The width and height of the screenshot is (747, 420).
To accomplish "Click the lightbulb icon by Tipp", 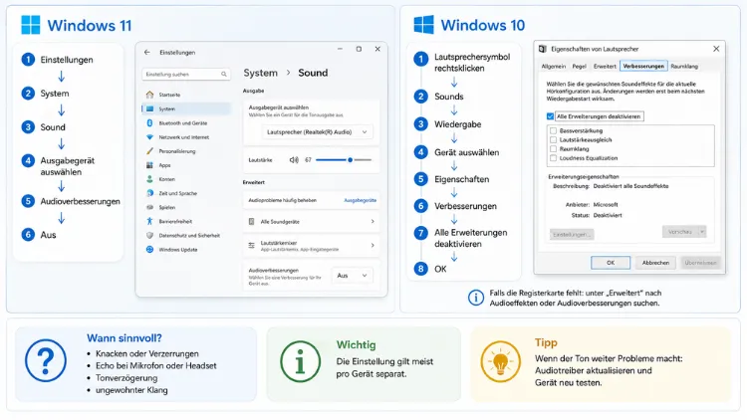I will (x=500, y=361).
